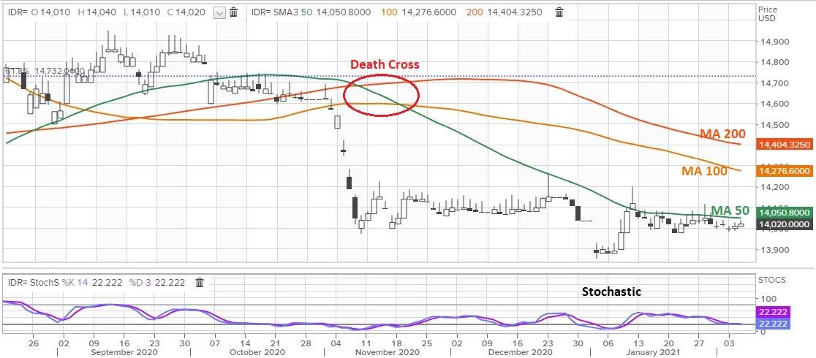Click the September 2020 month label
The image size is (816, 358).
[x=124, y=352]
